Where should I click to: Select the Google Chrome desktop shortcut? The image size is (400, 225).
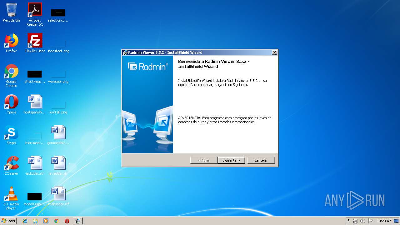(x=11, y=76)
